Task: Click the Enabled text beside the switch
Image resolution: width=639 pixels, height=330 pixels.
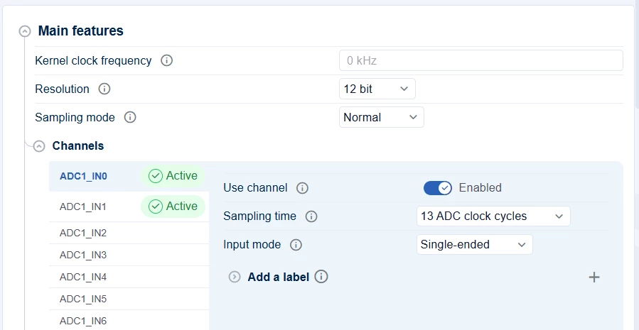Action: coord(480,187)
